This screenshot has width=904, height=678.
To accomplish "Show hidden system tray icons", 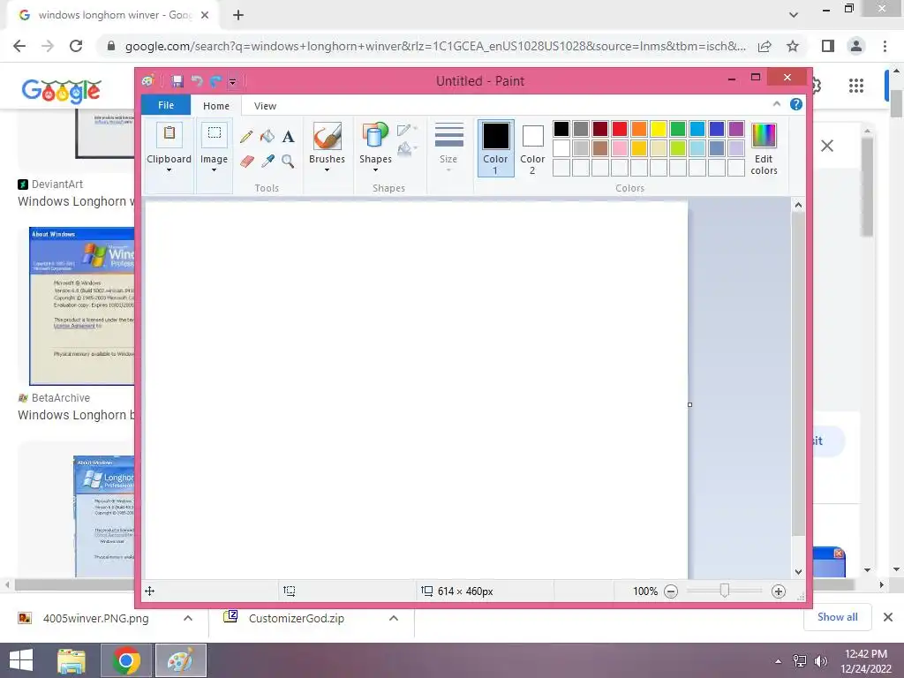I will pyautogui.click(x=778, y=661).
